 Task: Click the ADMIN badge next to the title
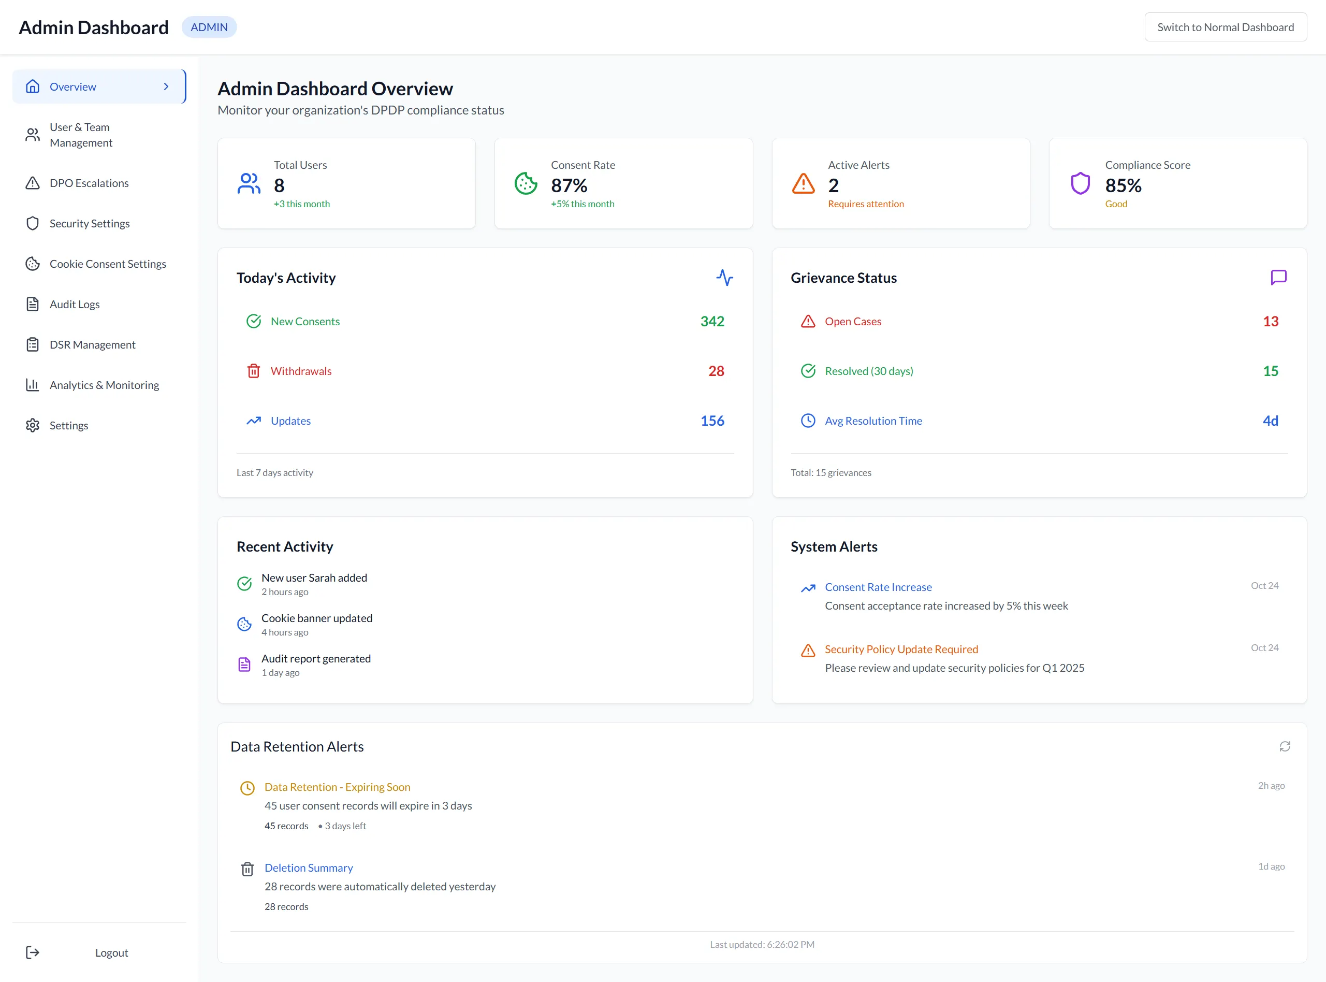click(209, 27)
